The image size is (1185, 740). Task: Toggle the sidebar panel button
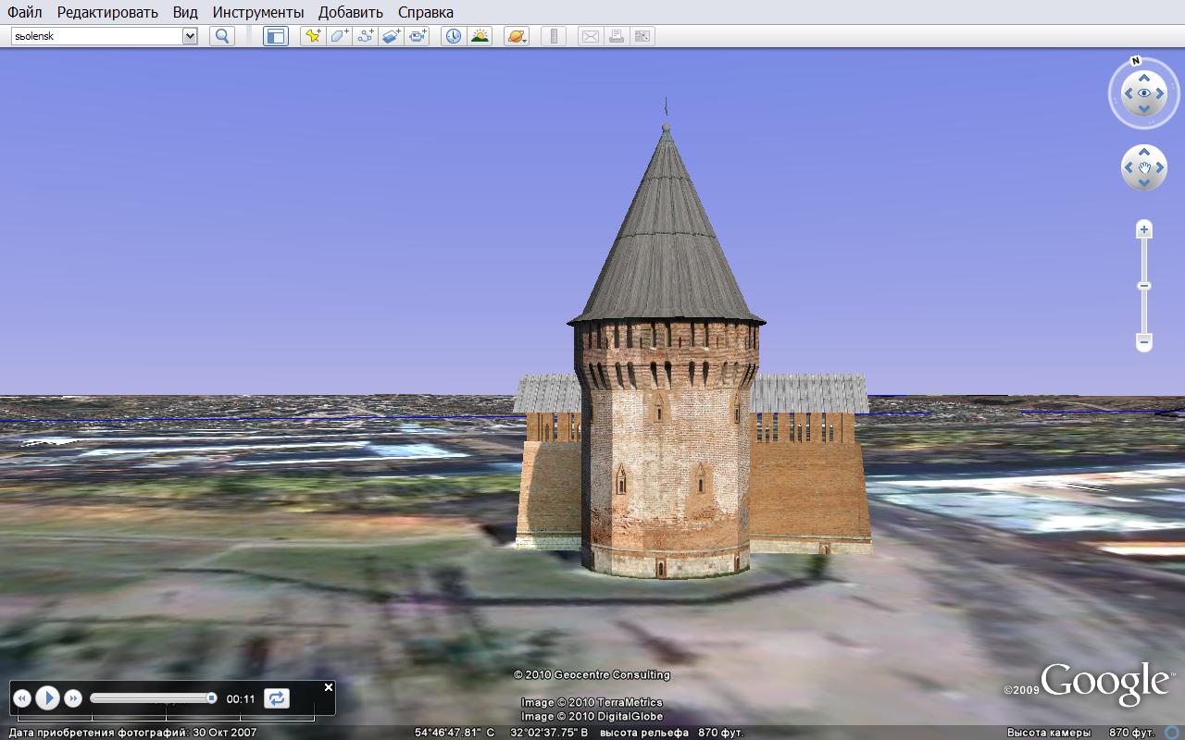coord(276,36)
